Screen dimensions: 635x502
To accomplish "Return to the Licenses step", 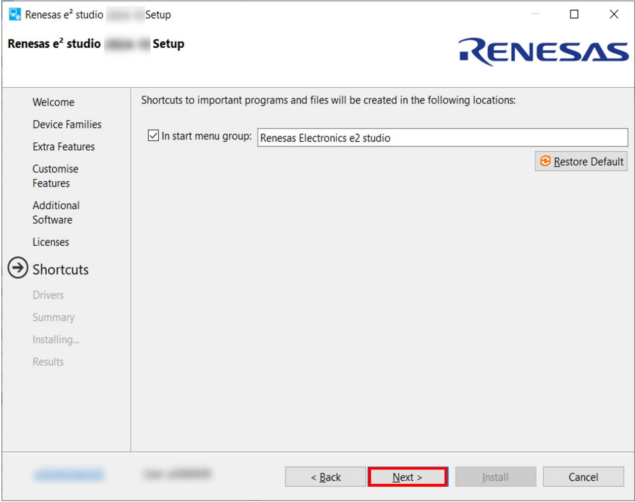I will [51, 242].
